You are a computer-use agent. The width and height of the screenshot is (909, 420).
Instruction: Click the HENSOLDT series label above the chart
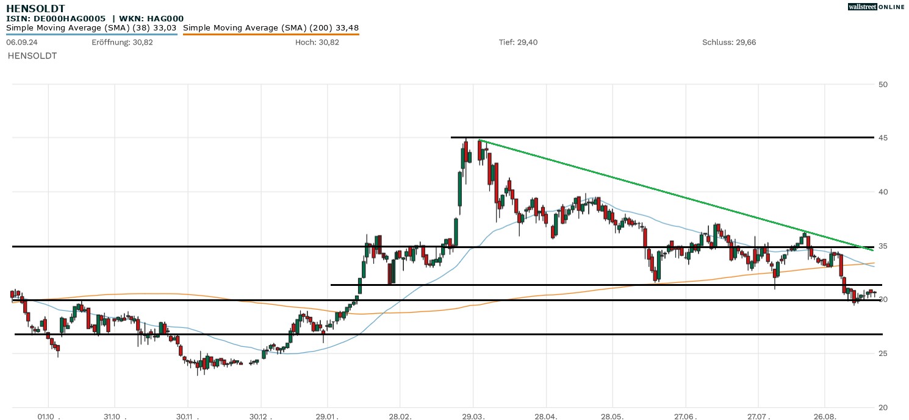click(32, 55)
